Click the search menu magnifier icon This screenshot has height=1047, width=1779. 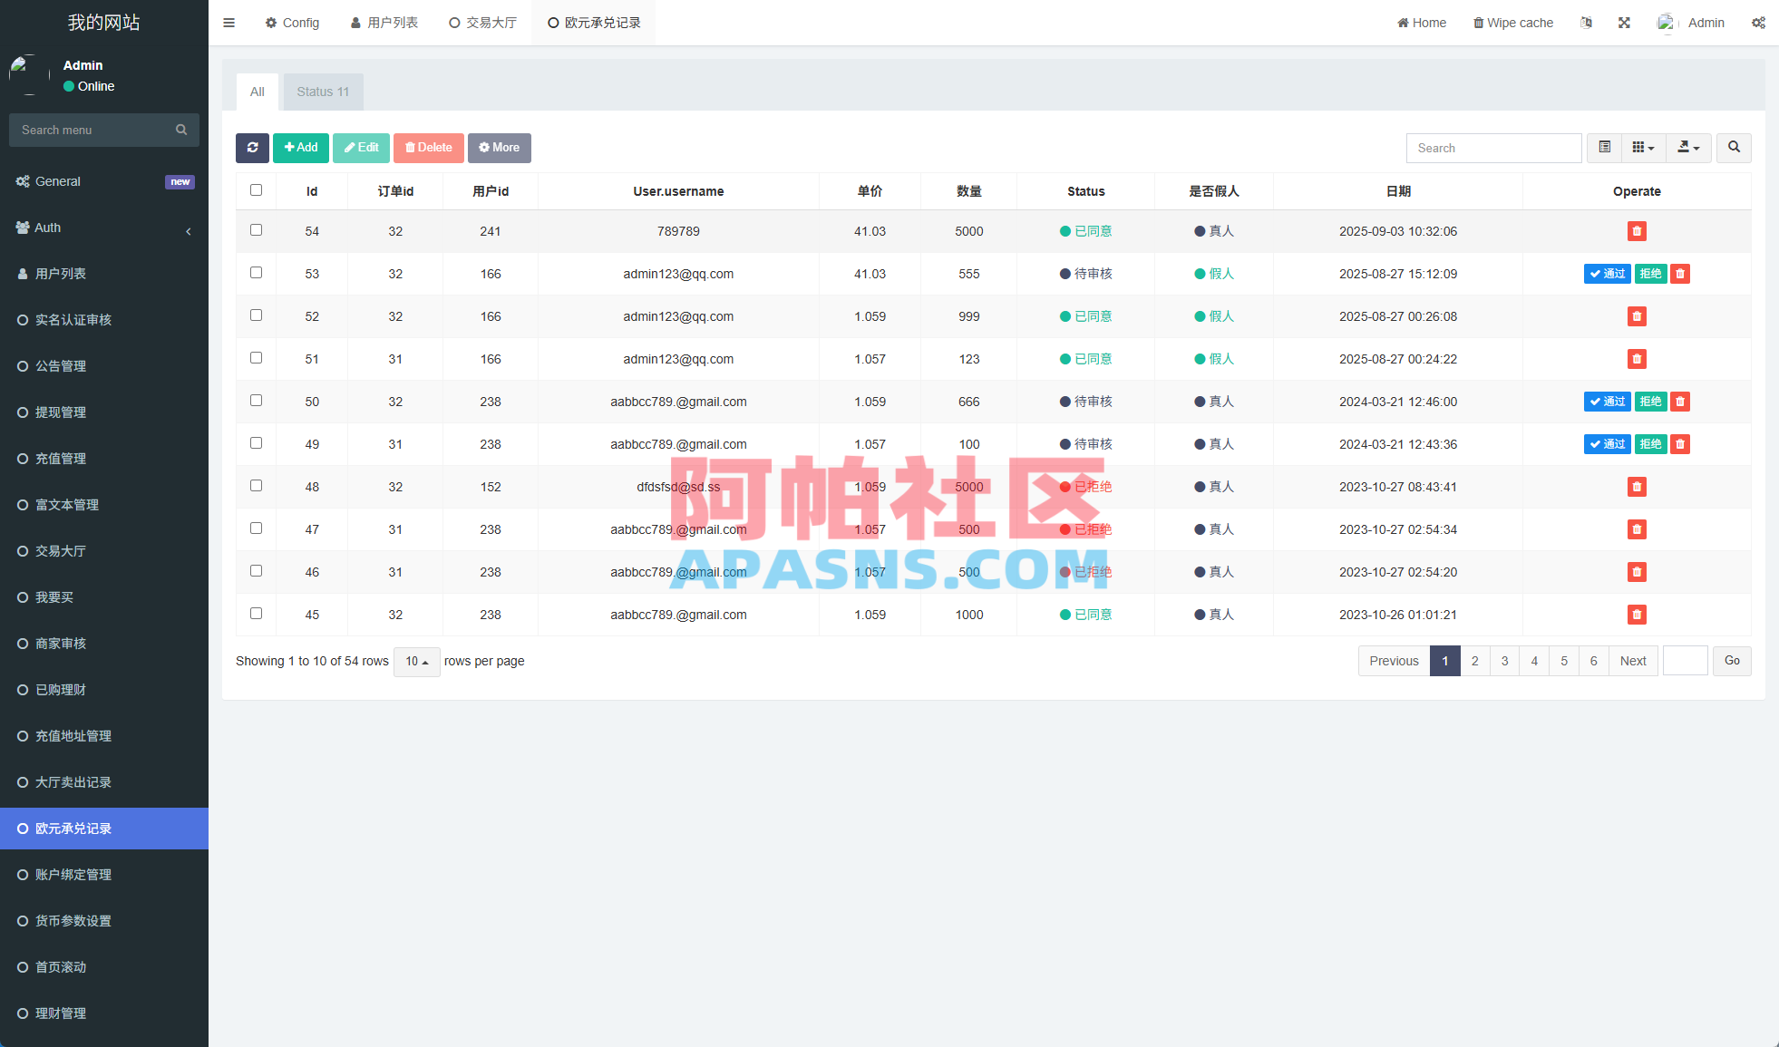[181, 130]
